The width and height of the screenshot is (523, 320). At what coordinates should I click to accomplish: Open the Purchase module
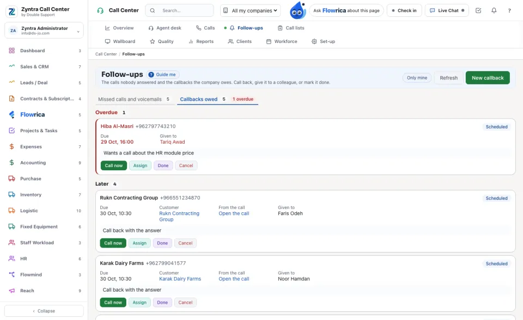point(44,179)
